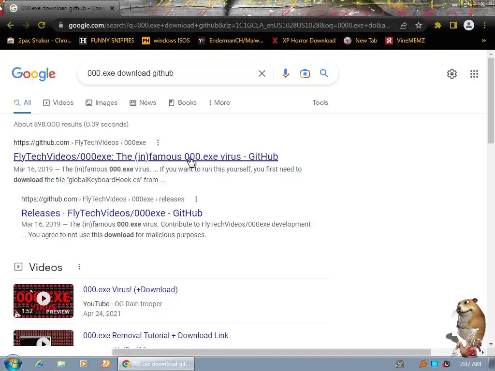The width and height of the screenshot is (495, 371).
Task: Open 000.exe Removal Tutorial video link
Action: pyautogui.click(x=156, y=335)
